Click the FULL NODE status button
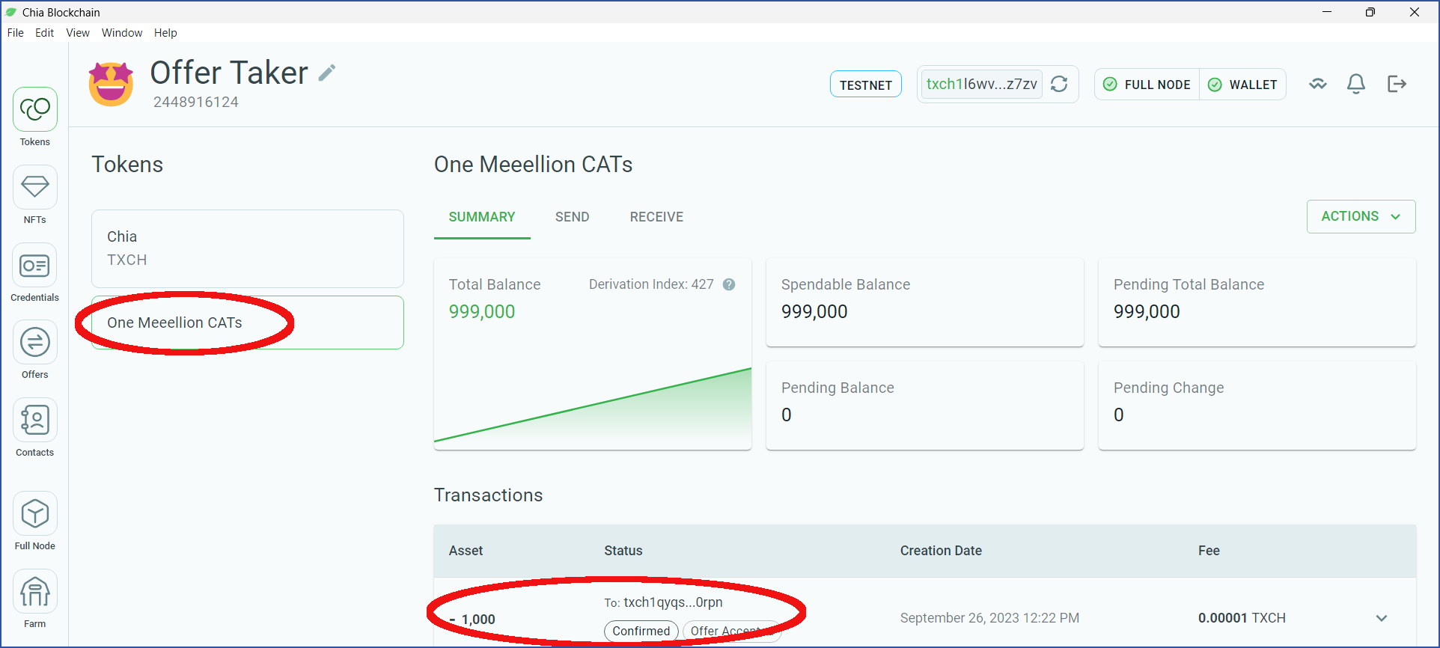1440x648 pixels. coord(1147,85)
